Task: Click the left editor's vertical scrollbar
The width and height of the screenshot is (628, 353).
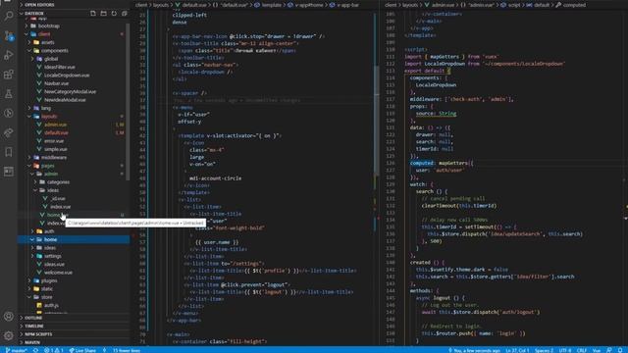Action: point(377,120)
